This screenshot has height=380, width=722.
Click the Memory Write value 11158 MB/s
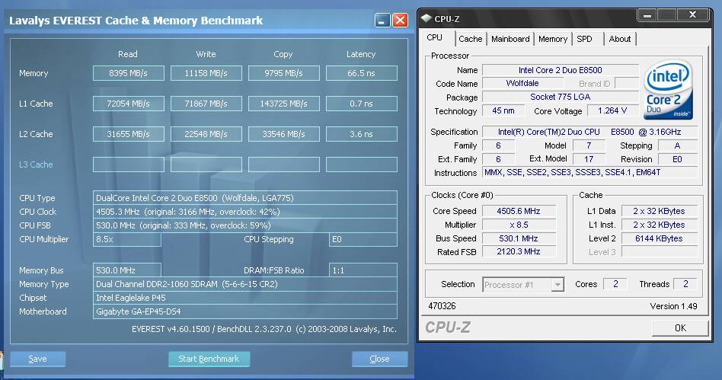pos(206,73)
